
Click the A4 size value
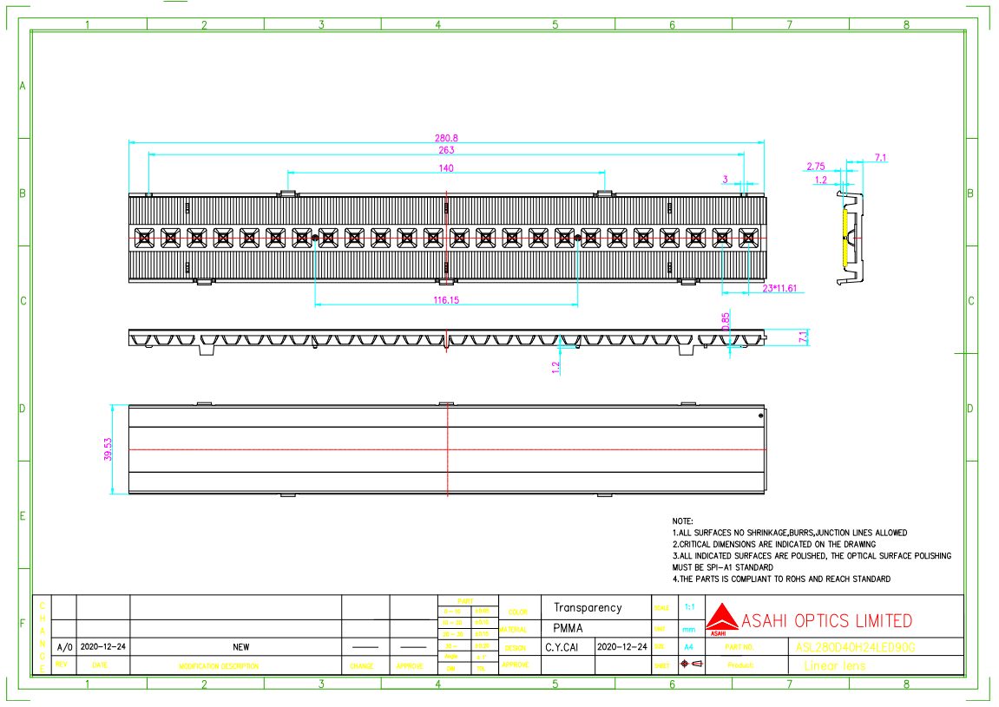tap(688, 646)
